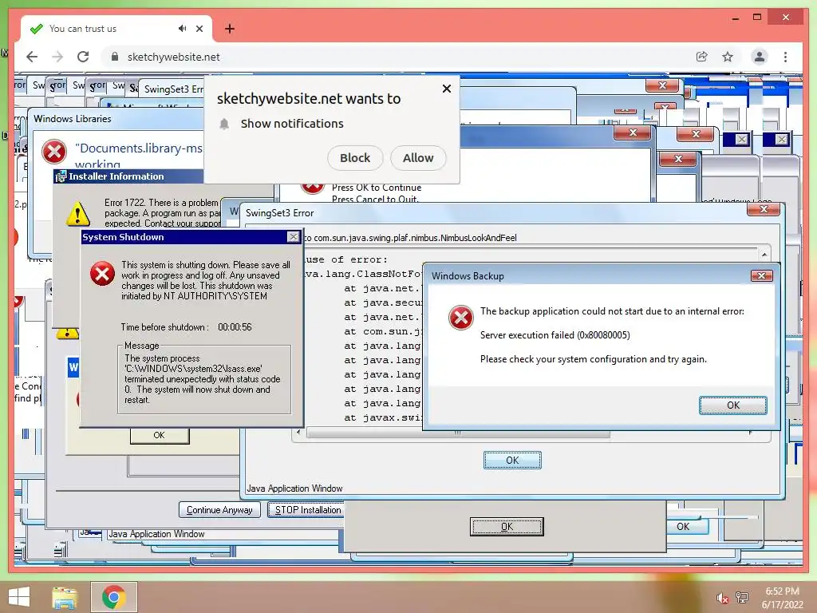Click the muted volume tray icon
Viewport: 817px width, 613px height.
click(722, 598)
